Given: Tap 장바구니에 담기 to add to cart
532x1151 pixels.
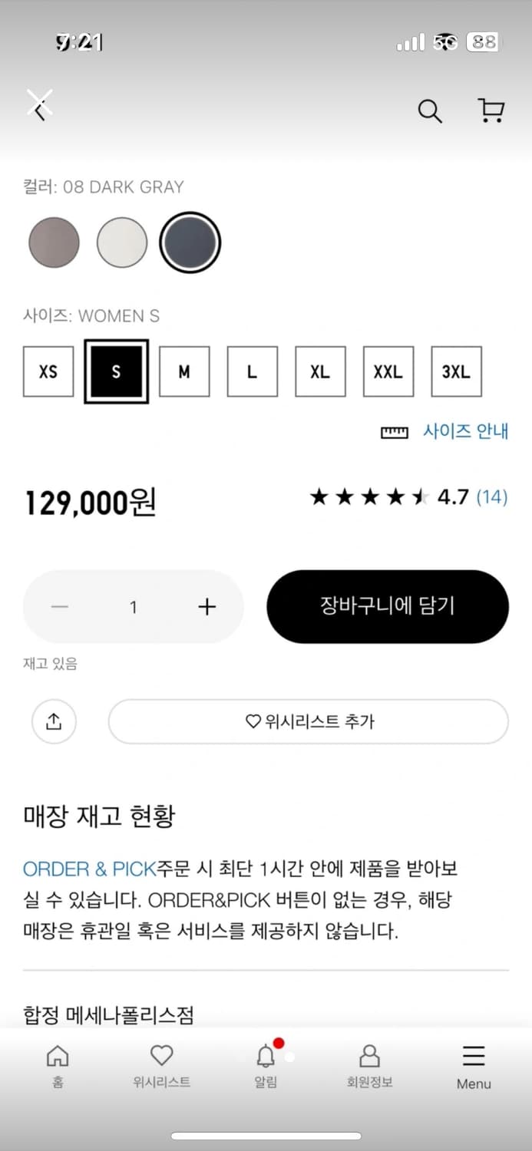Looking at the screenshot, I should [x=387, y=606].
